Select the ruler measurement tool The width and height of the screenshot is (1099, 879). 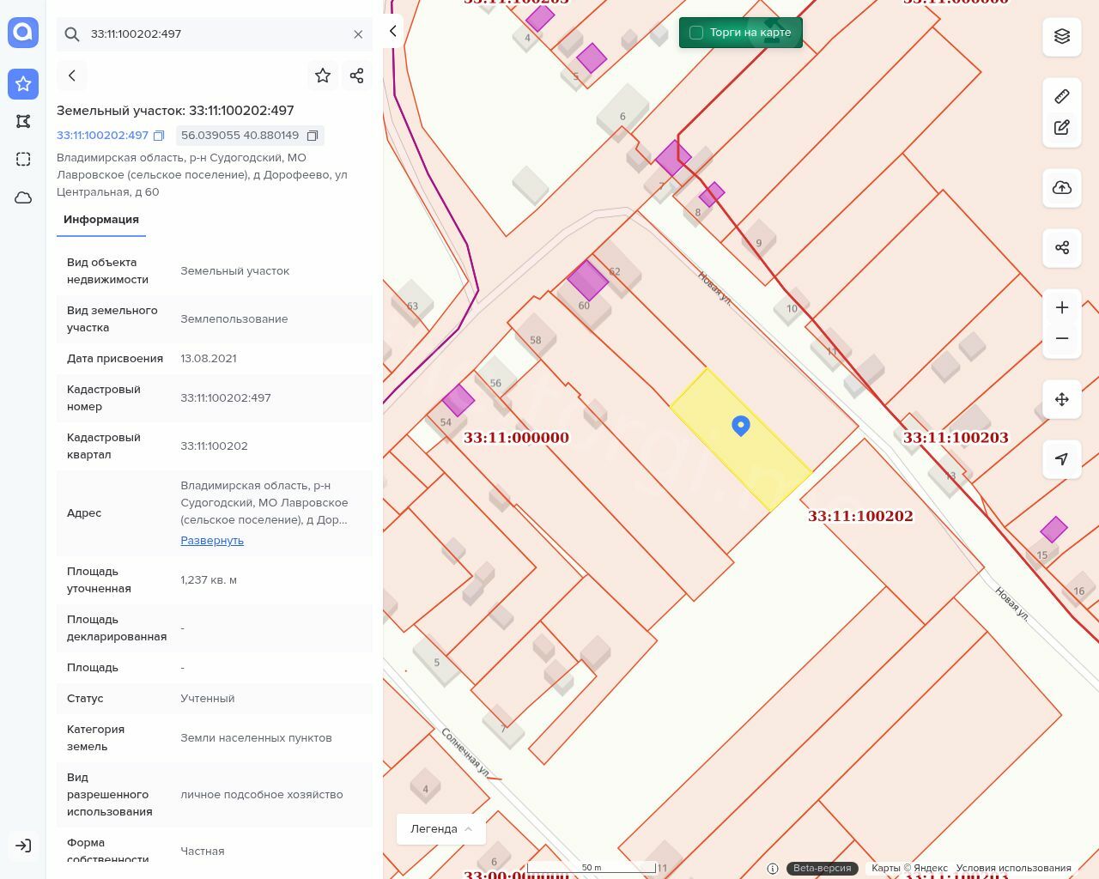coord(1062,96)
